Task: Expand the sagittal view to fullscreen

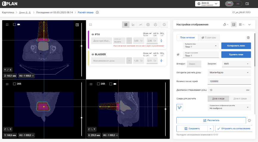Action: point(91,84)
